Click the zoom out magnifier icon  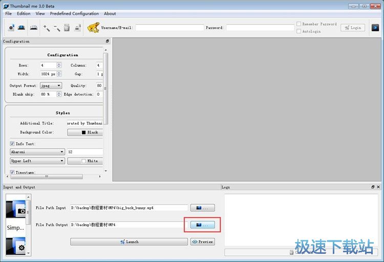coord(57,28)
